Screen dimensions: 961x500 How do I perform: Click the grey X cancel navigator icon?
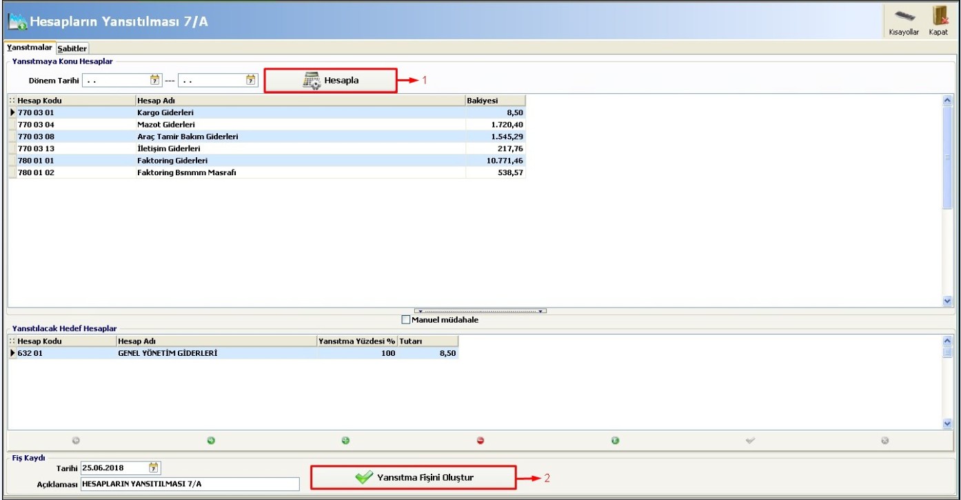pyautogui.click(x=884, y=440)
